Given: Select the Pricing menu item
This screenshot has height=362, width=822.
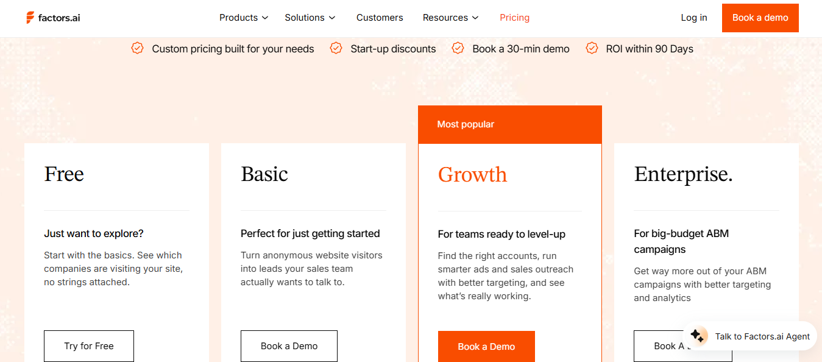Looking at the screenshot, I should click(514, 18).
